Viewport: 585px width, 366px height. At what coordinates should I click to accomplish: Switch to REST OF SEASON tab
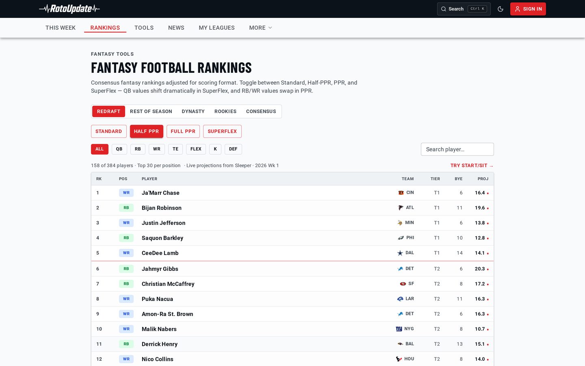pyautogui.click(x=151, y=111)
